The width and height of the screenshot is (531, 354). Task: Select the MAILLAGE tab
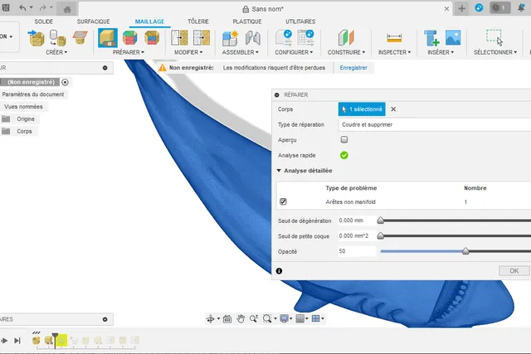point(149,22)
